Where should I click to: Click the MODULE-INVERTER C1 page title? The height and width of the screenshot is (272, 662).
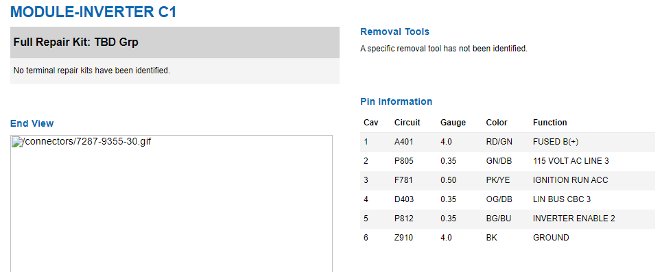point(93,12)
